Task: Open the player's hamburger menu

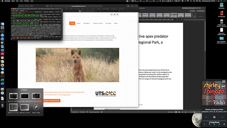Action: pyautogui.click(x=224, y=81)
